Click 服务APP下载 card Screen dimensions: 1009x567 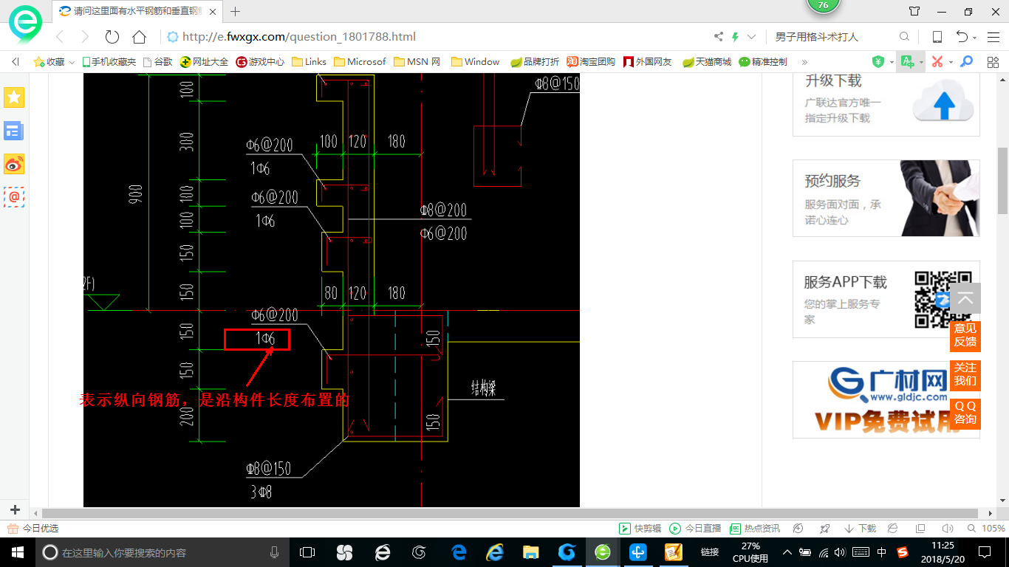pyautogui.click(x=886, y=299)
